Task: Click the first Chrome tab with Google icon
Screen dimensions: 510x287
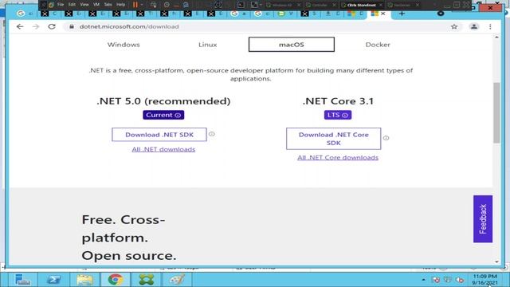Action: click(21, 14)
